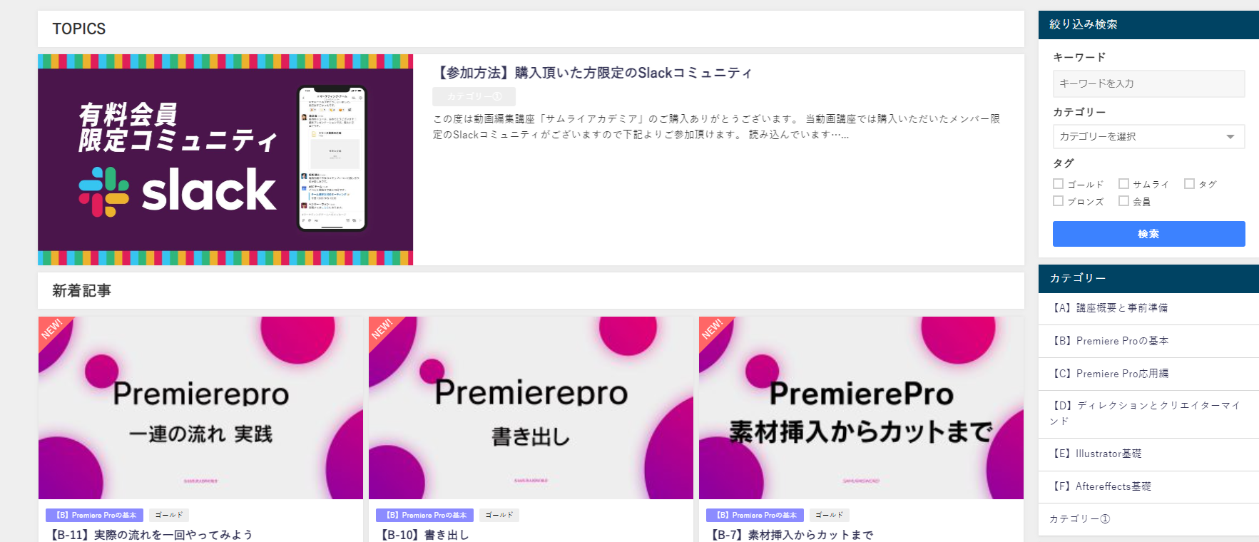Open category 【E】Illustrator基礎
The width and height of the screenshot is (1259, 542).
pyautogui.click(x=1148, y=454)
